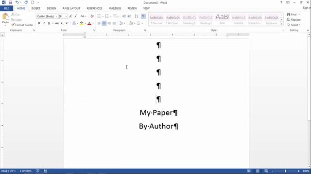Click the Copy command
This screenshot has height=174, width=311.
click(x=16, y=20)
